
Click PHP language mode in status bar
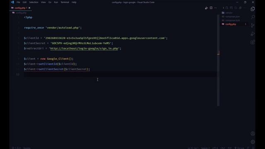[229, 148]
